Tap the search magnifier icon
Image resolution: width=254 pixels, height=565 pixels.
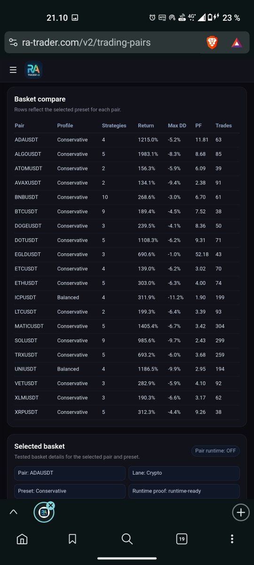pyautogui.click(x=127, y=539)
